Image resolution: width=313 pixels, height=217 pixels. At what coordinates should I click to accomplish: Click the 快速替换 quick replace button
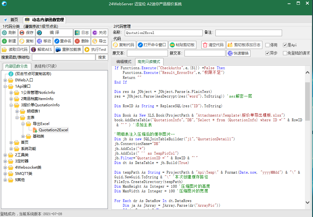pyautogui.click(x=238, y=53)
